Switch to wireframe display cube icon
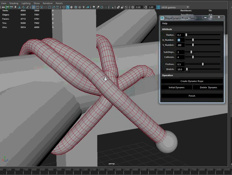Image resolution: width=232 pixels, height=175 pixels. pyautogui.click(x=64, y=7)
